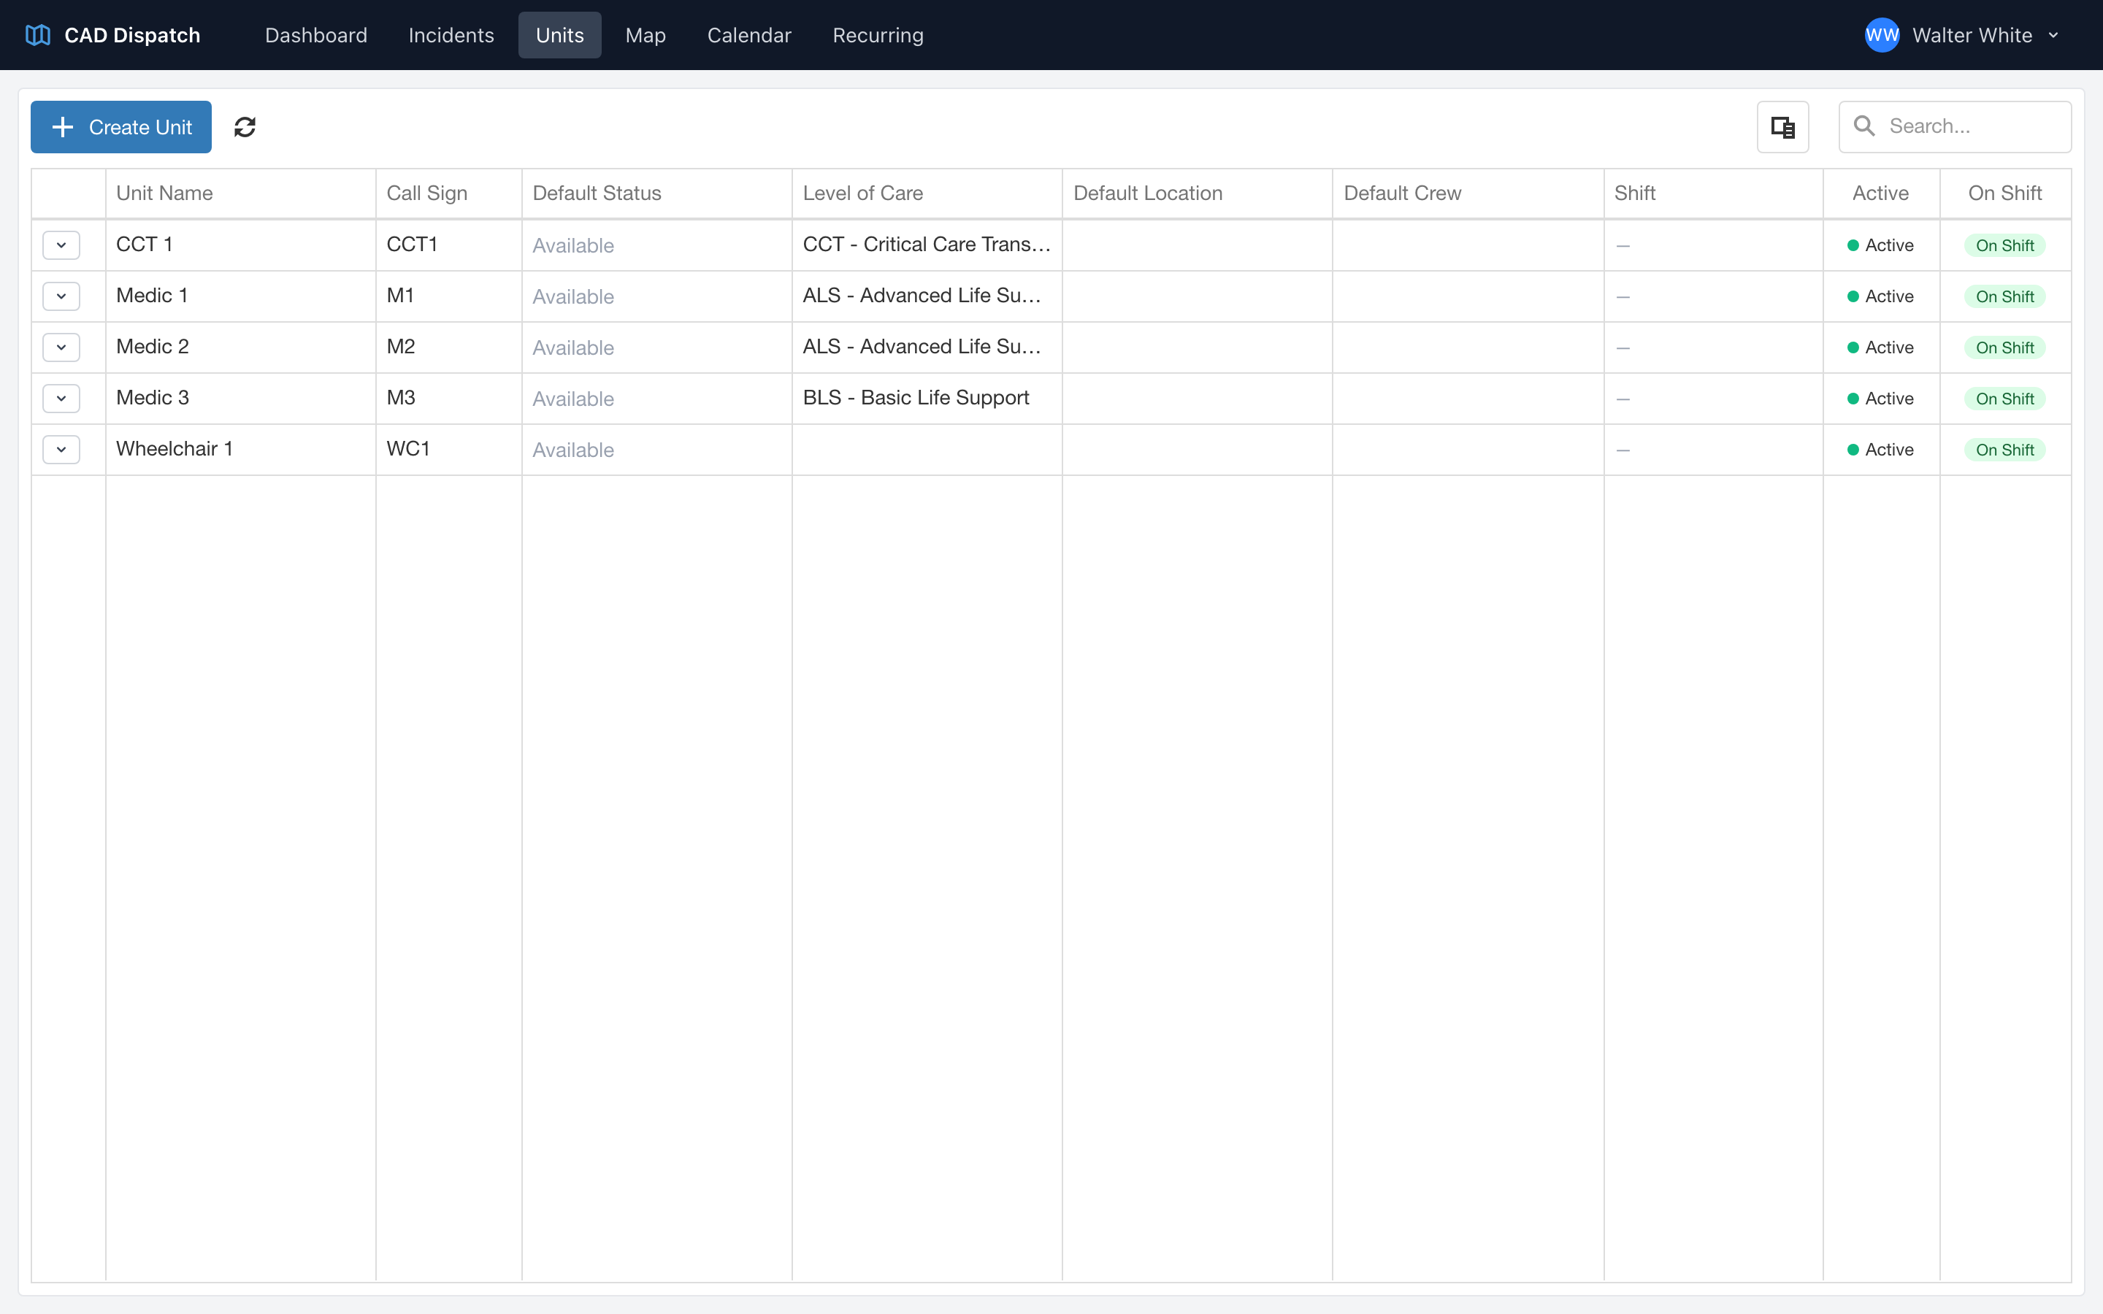Open the Recurring tab
This screenshot has width=2103, height=1314.
878,36
